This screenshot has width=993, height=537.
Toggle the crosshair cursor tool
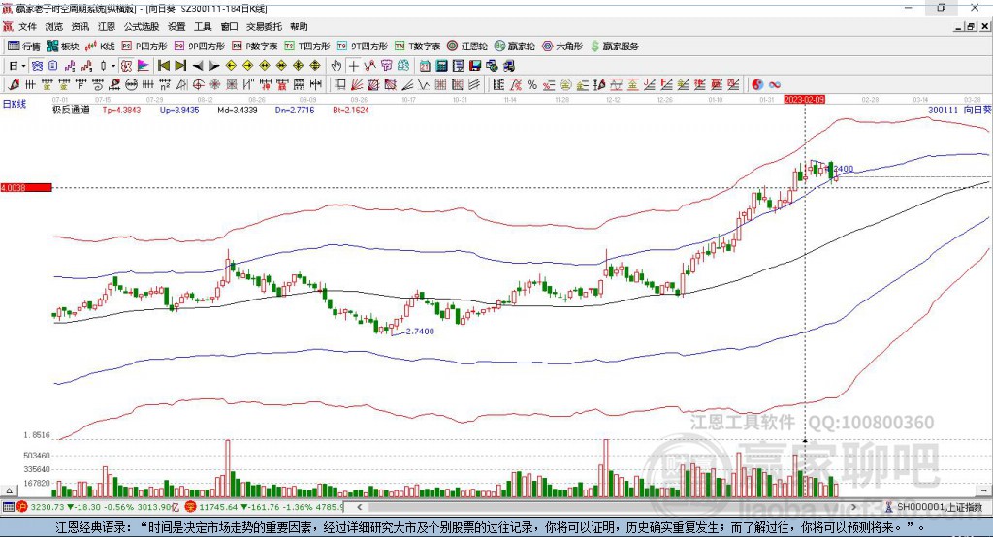pos(354,65)
